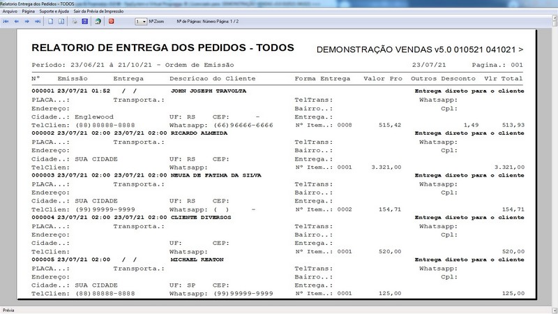
Task: Click the total value 513,93
Action: tap(513, 126)
